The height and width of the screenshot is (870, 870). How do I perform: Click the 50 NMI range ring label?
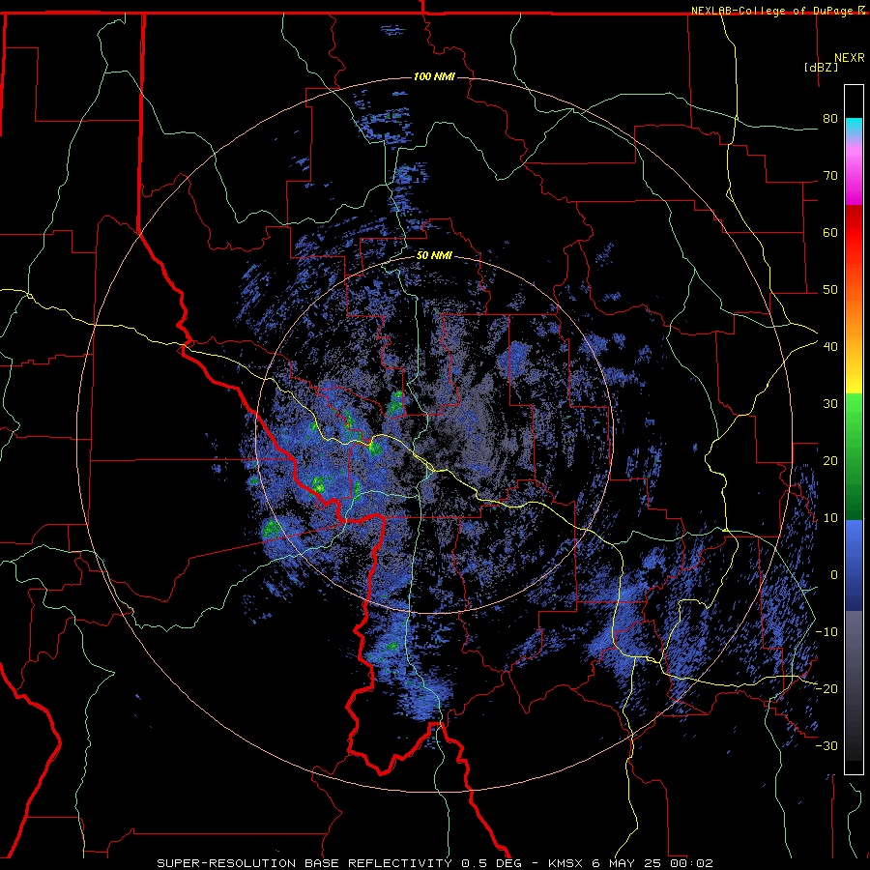(x=434, y=256)
